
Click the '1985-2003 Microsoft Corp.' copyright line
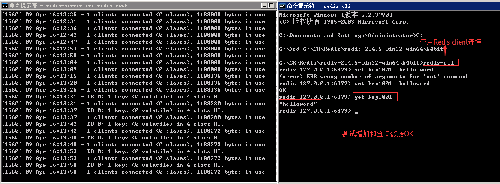344,22
